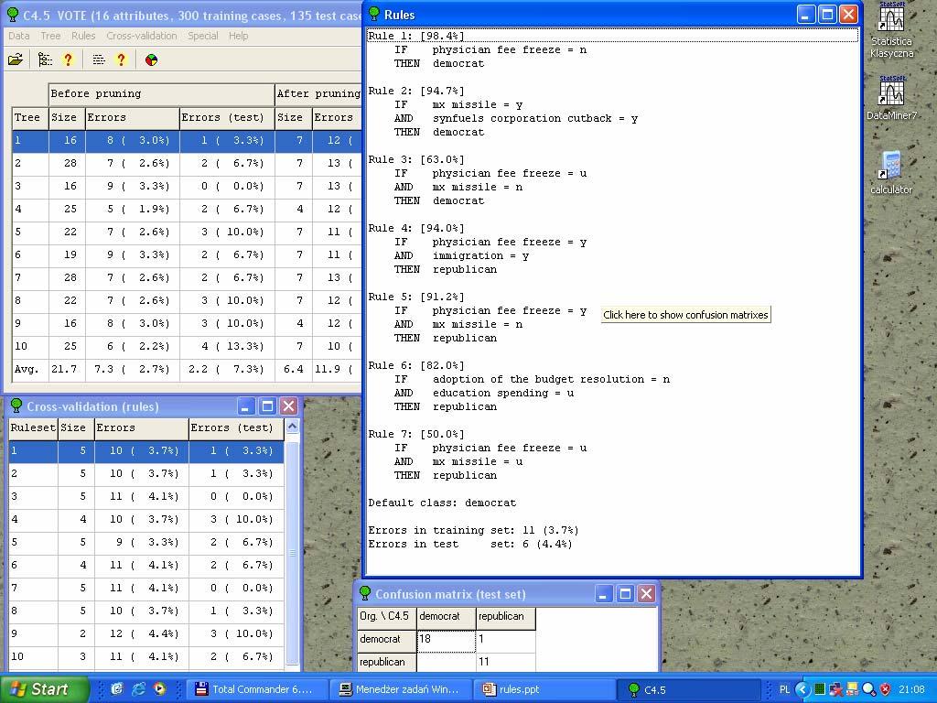Screen dimensions: 937x703
Task: Click the tree icon in the Rules window title
Action: (x=374, y=14)
